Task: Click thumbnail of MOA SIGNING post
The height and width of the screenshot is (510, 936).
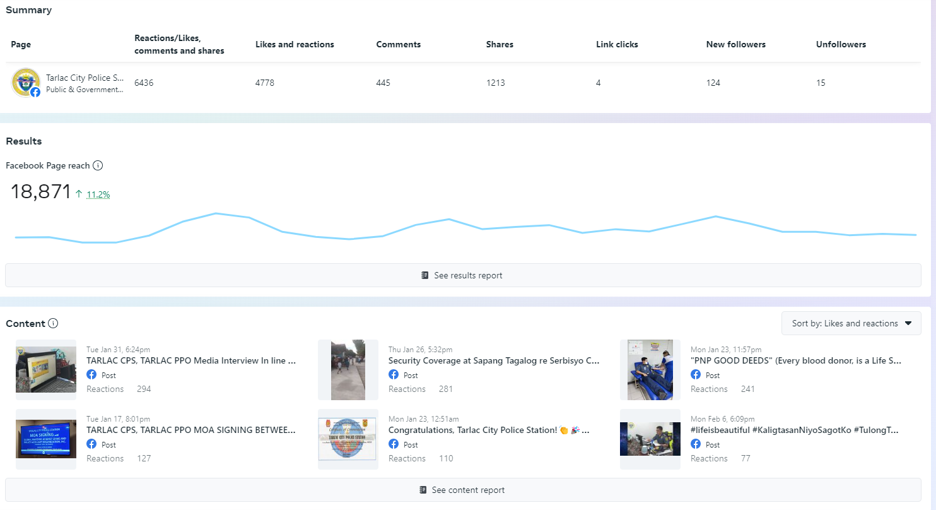Action: pyautogui.click(x=46, y=439)
